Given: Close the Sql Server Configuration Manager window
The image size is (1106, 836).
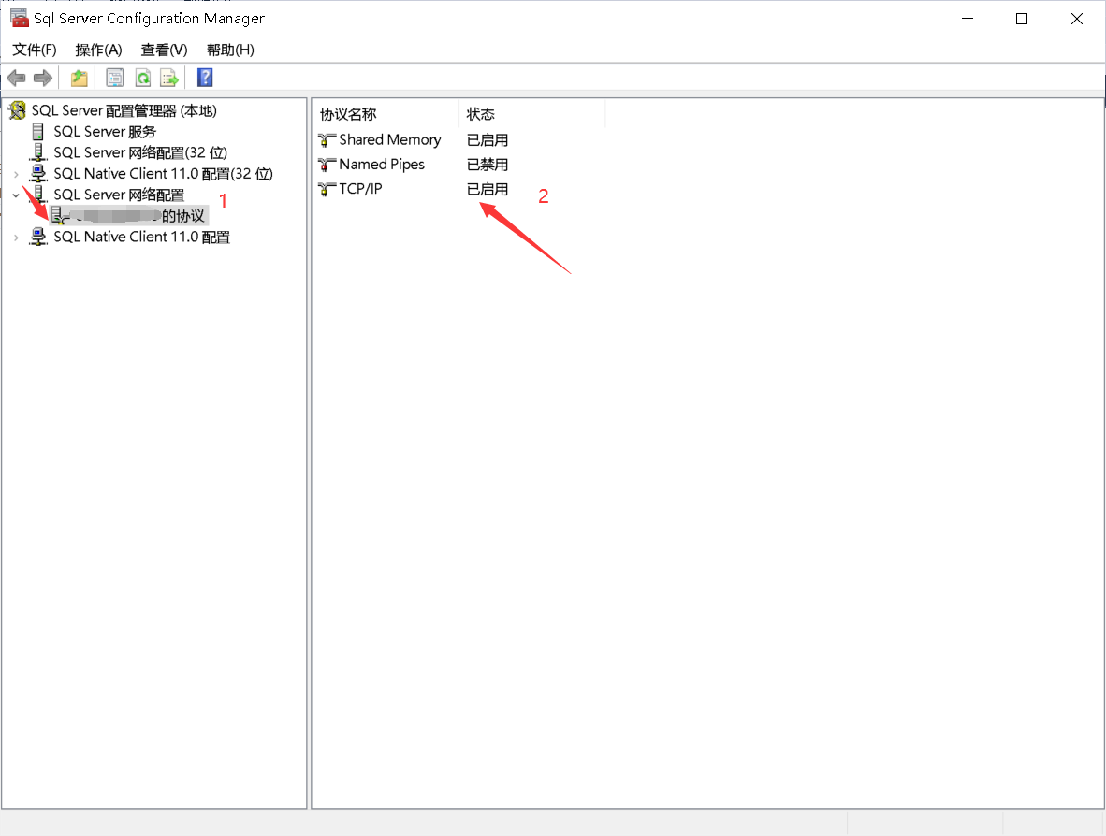Looking at the screenshot, I should (1076, 19).
